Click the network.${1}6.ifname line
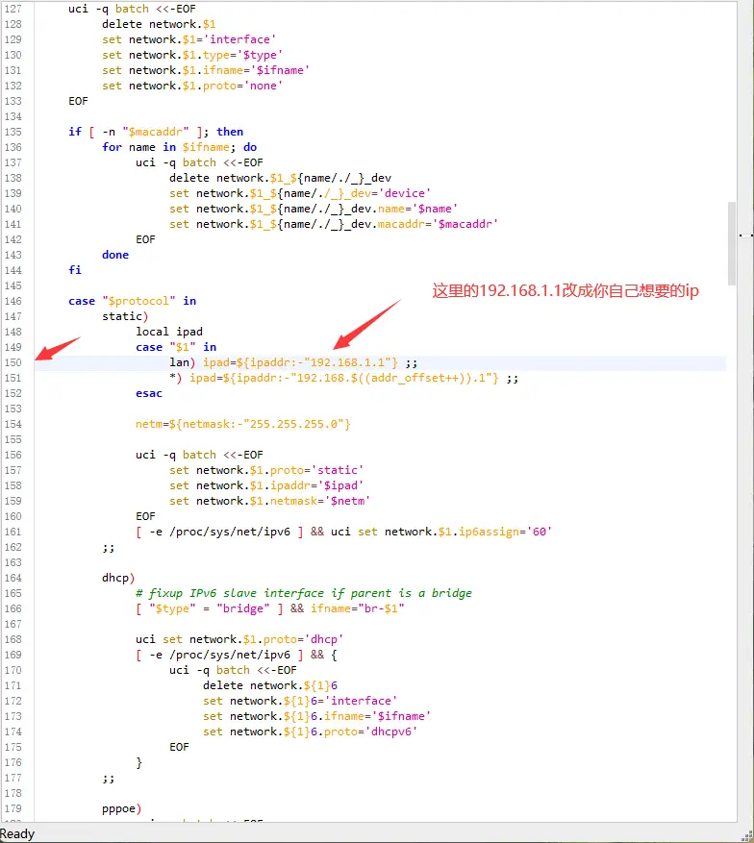Viewport: 754px width, 843px height. click(316, 717)
